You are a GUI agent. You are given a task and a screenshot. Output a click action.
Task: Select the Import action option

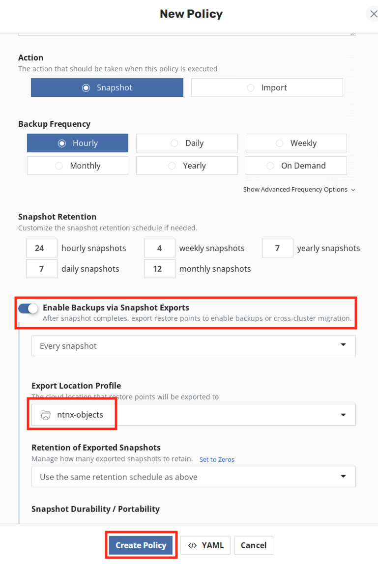266,88
